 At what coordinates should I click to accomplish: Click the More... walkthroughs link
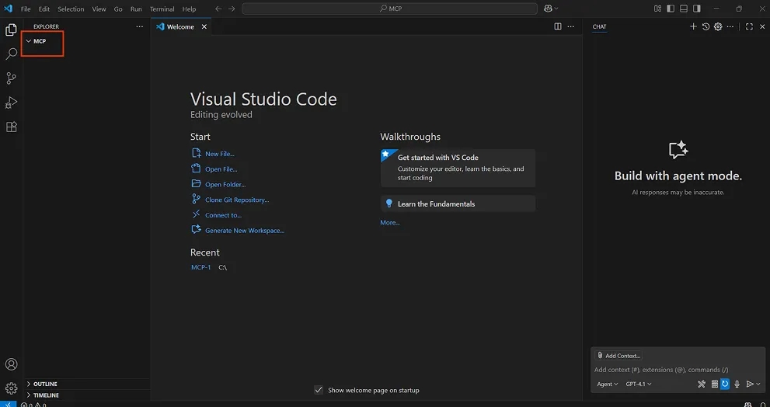[x=390, y=222]
